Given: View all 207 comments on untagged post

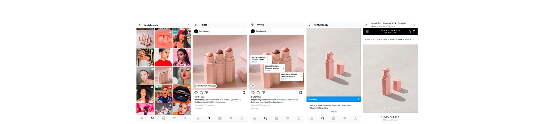Looking at the screenshot, I should [x=204, y=105].
